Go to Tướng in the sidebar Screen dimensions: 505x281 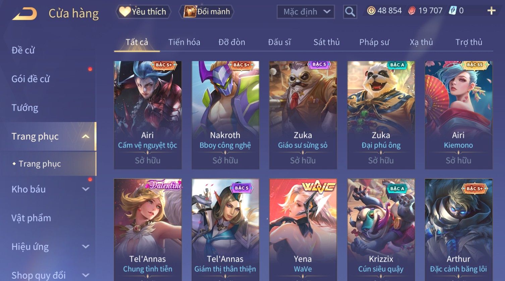tap(25, 108)
